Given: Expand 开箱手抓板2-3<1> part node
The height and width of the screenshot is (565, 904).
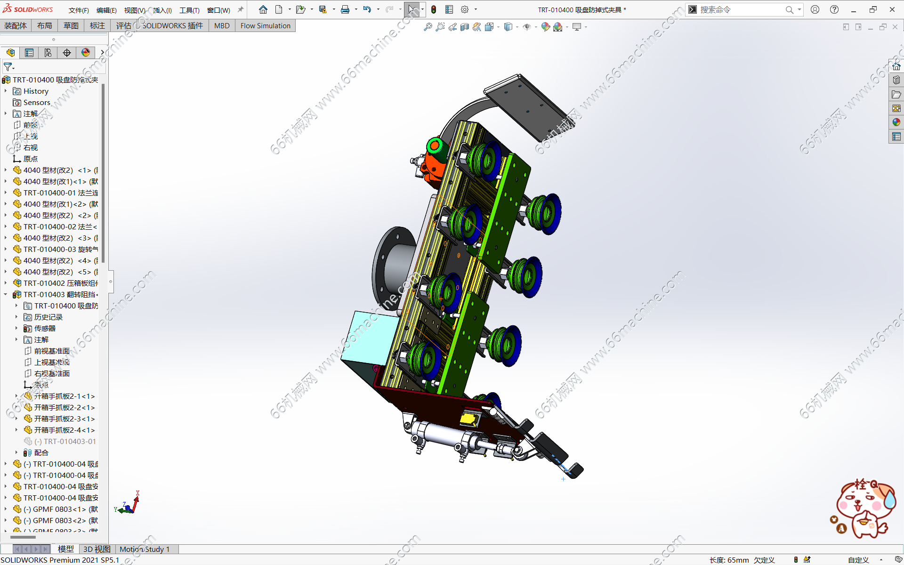Looking at the screenshot, I should coord(16,419).
